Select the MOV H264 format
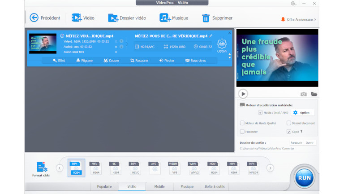Image resolution: width=344 pixels, height=194 pixels. click(x=214, y=168)
